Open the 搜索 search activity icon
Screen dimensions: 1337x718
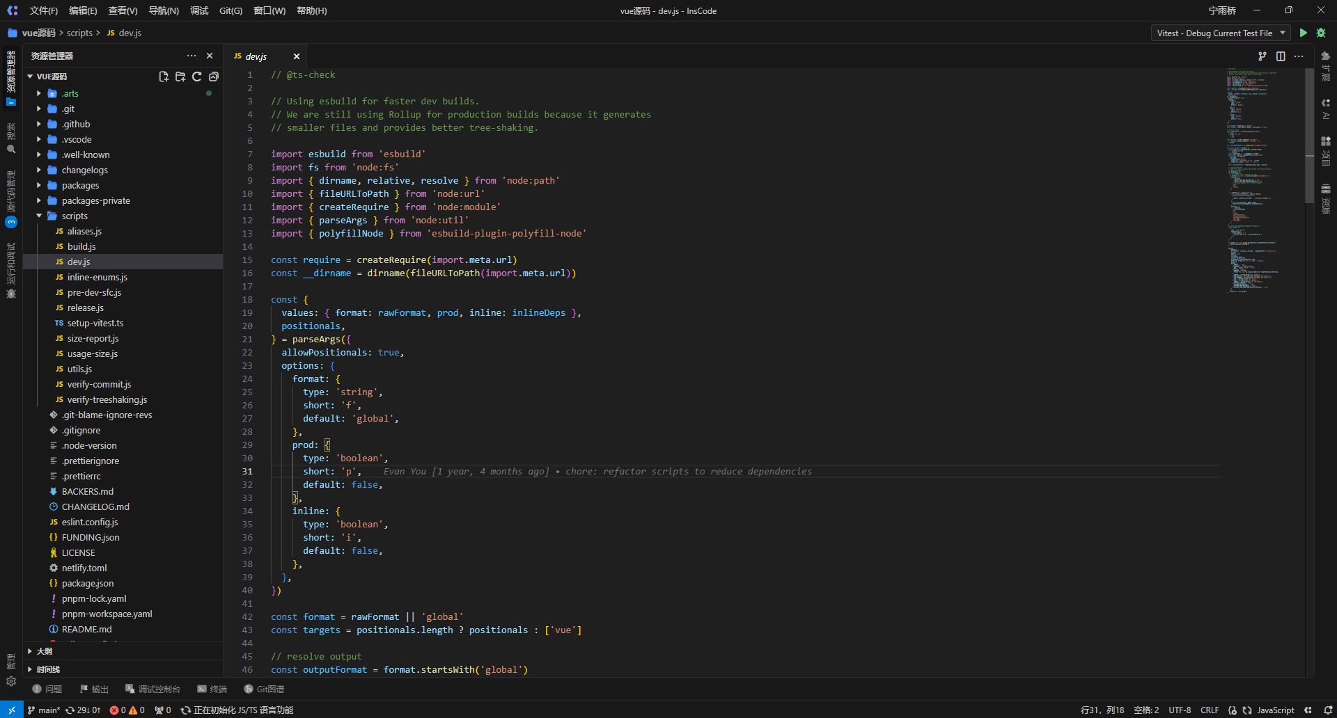[x=11, y=138]
